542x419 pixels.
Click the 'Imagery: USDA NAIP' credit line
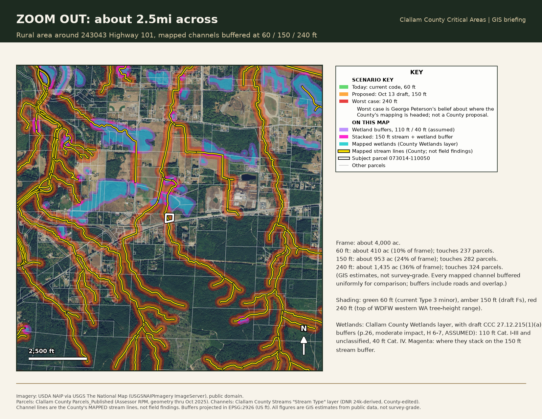pyautogui.click(x=130, y=396)
